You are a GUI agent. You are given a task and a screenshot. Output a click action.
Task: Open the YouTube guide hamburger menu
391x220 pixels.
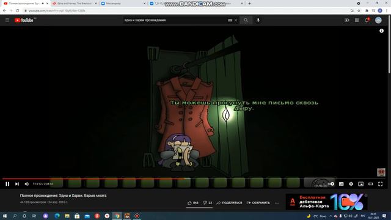(x=7, y=20)
